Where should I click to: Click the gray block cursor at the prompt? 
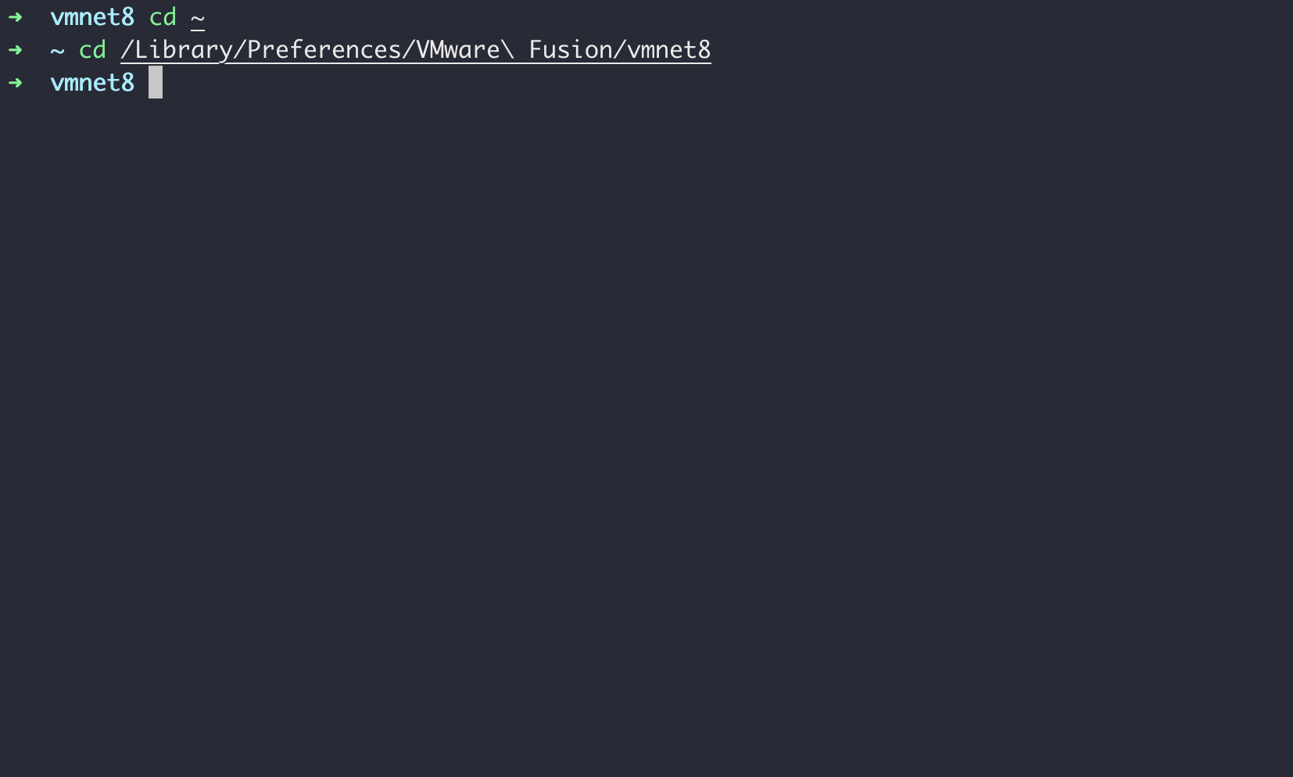coord(156,82)
